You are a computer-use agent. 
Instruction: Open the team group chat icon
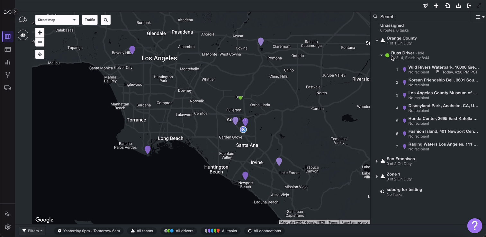click(23, 35)
